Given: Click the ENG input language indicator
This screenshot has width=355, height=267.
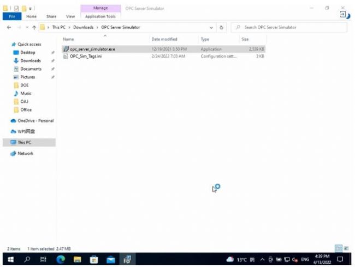Looking at the screenshot, I should tap(305, 259).
